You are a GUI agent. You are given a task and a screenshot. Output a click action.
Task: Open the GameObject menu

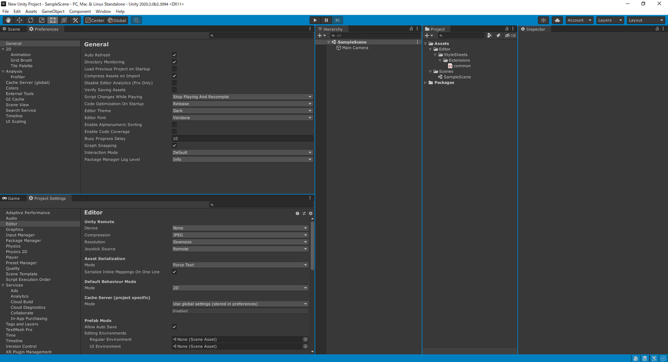[x=53, y=11]
